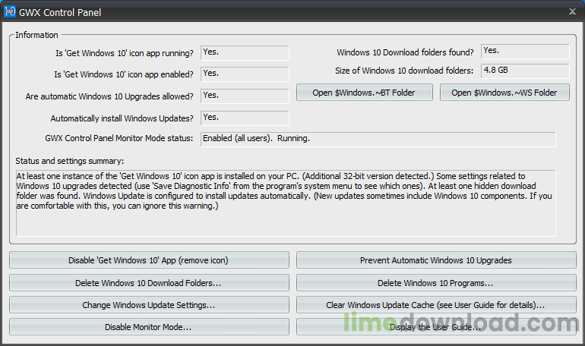The height and width of the screenshot is (346, 585).
Task: Click the 'Download folders found' Yes field
Action: pos(525,52)
